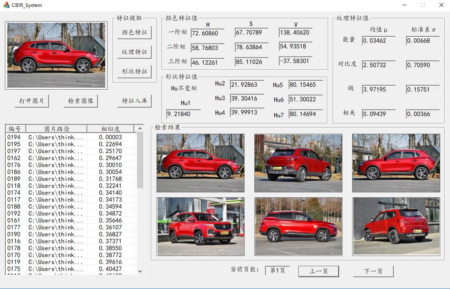Select list row 0188 with similarity 0.34594
The image size is (450, 289).
pos(71,207)
